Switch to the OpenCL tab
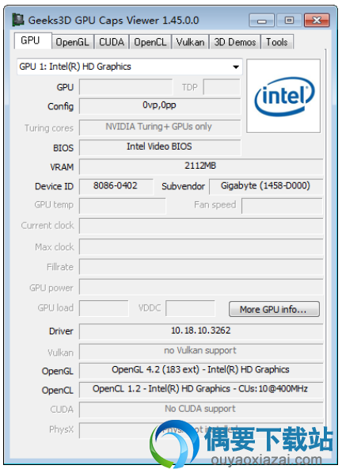The image size is (342, 469). (150, 42)
